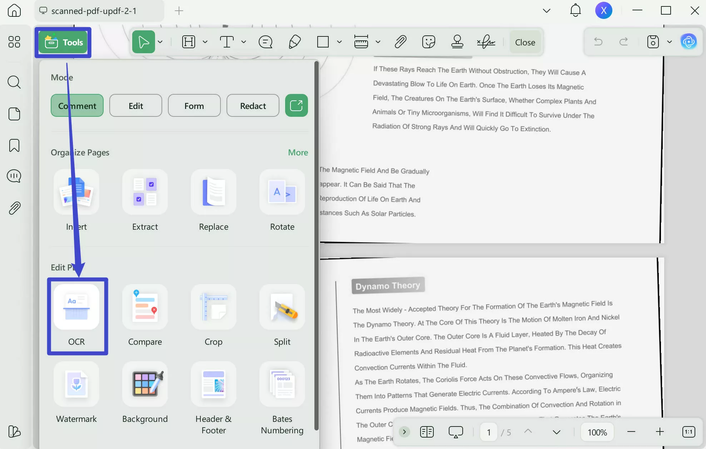The width and height of the screenshot is (706, 449).
Task: Toggle two-page book view
Action: click(427, 431)
